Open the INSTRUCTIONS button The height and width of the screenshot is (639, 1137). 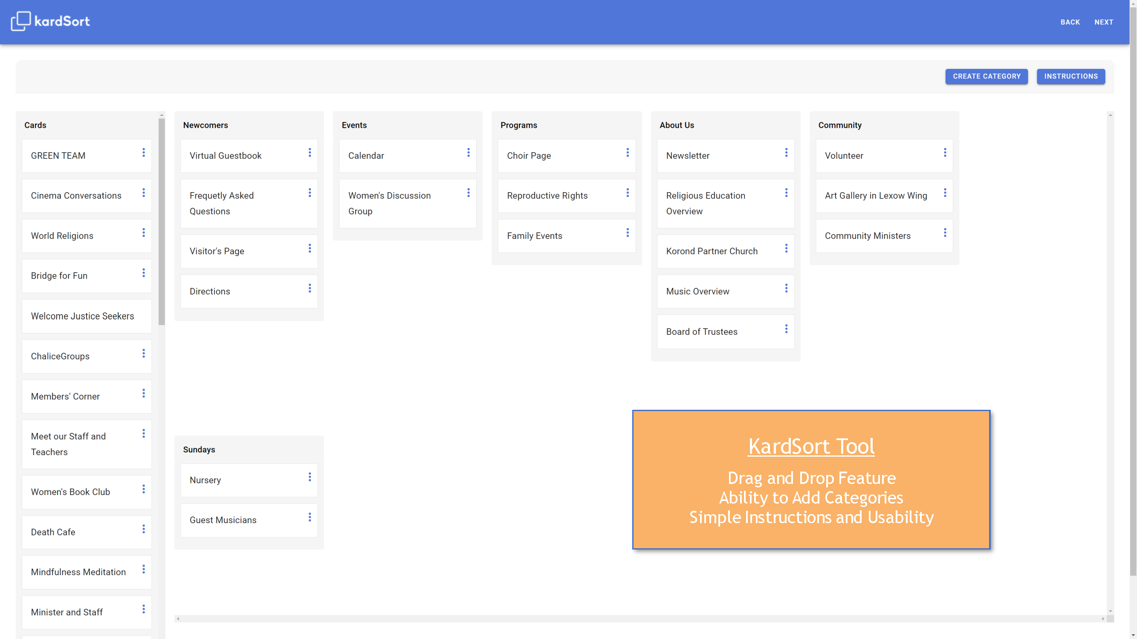click(1071, 76)
